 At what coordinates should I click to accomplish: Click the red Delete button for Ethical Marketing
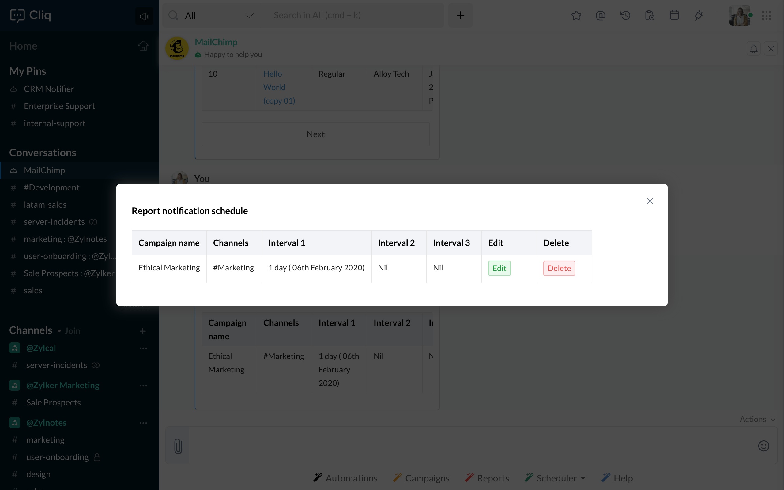click(x=559, y=268)
